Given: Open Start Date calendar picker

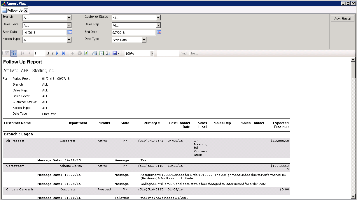Looking at the screenshot, I should pyautogui.click(x=70, y=32).
